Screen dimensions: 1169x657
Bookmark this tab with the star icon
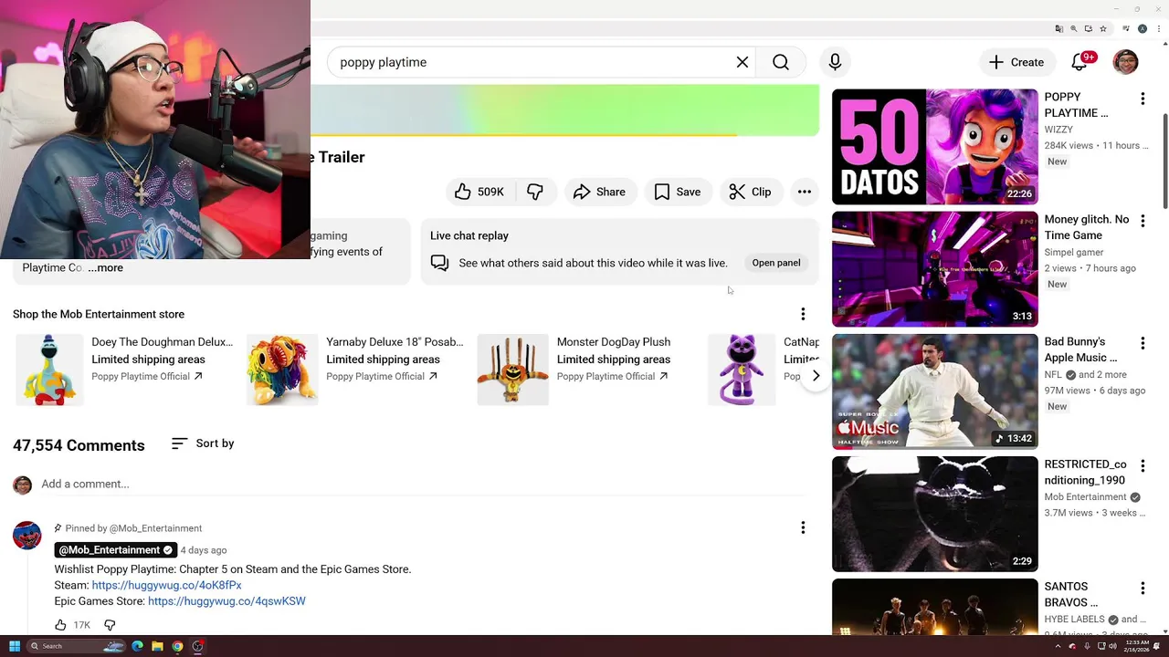pyautogui.click(x=1103, y=29)
